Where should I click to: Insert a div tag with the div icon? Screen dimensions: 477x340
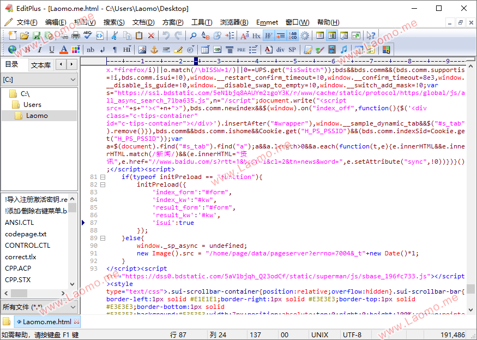[x=280, y=49]
